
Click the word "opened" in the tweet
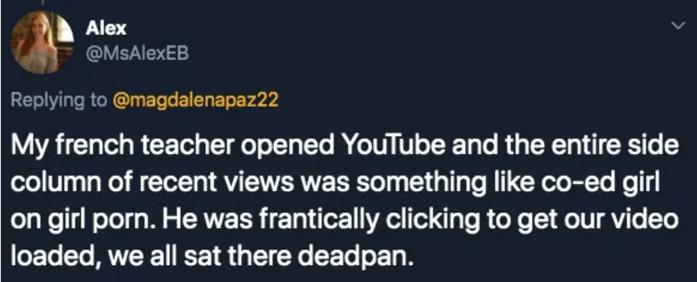click(287, 145)
